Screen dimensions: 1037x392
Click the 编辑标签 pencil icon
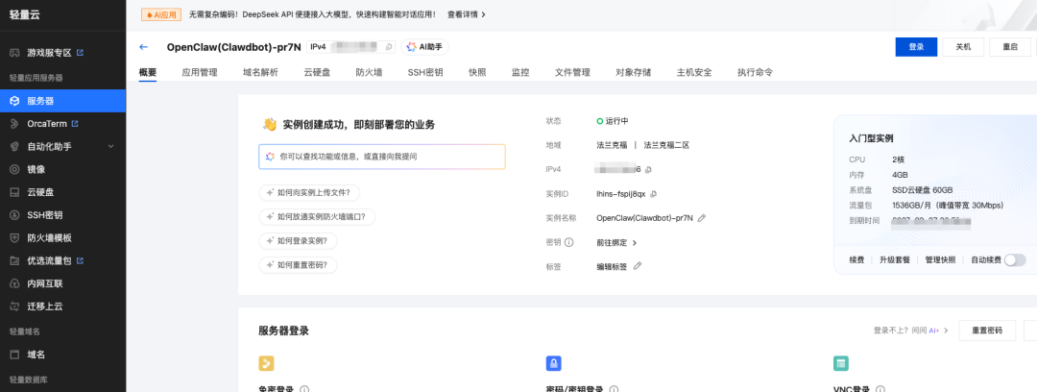coord(638,266)
